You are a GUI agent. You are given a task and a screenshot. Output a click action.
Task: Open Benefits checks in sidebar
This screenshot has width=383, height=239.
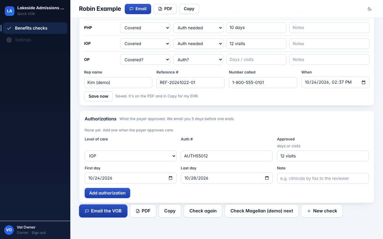pyautogui.click(x=35, y=28)
